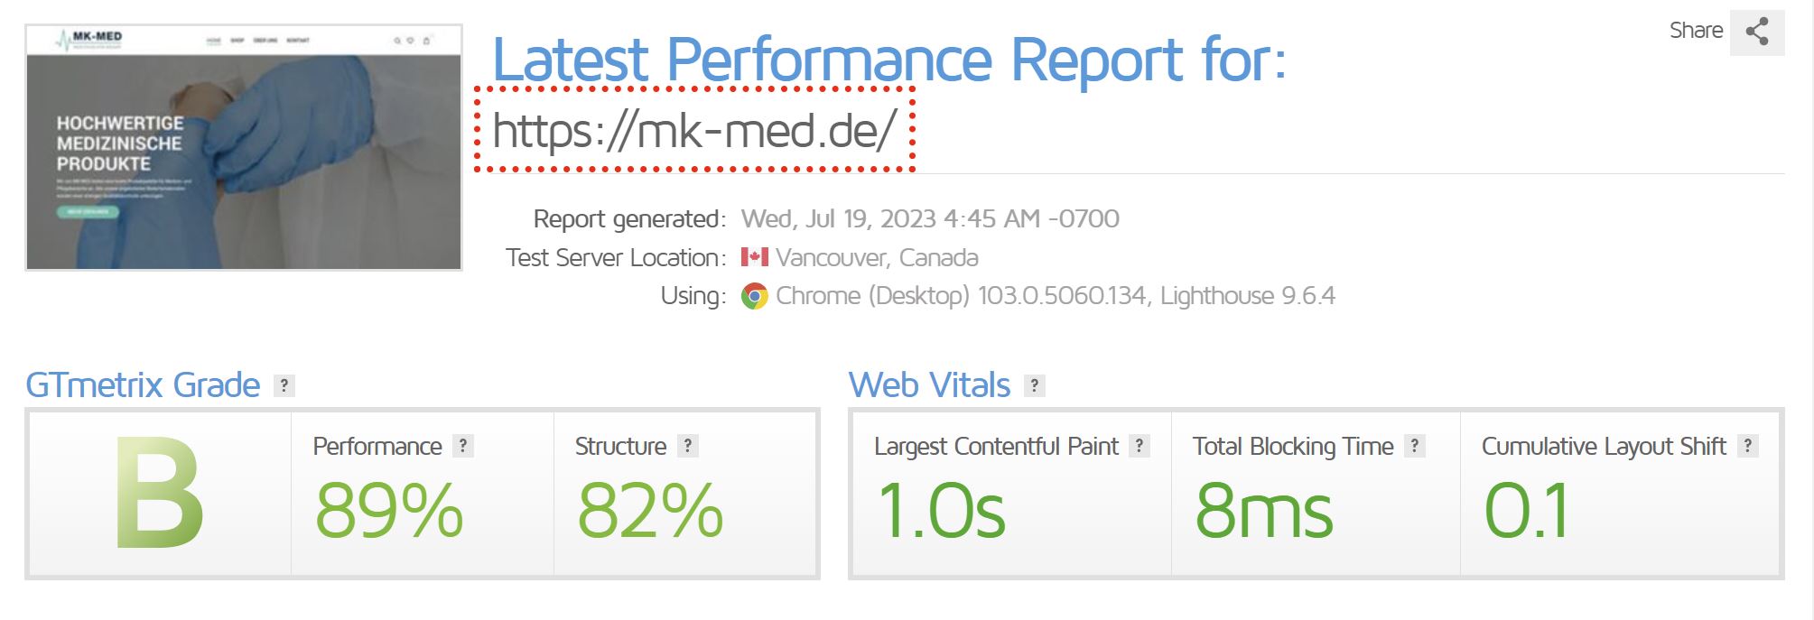Select the Web Vitals heading

point(929,385)
